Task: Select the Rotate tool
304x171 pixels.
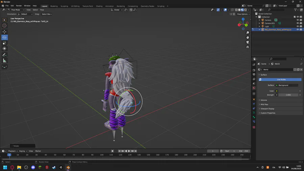Action: (4, 38)
